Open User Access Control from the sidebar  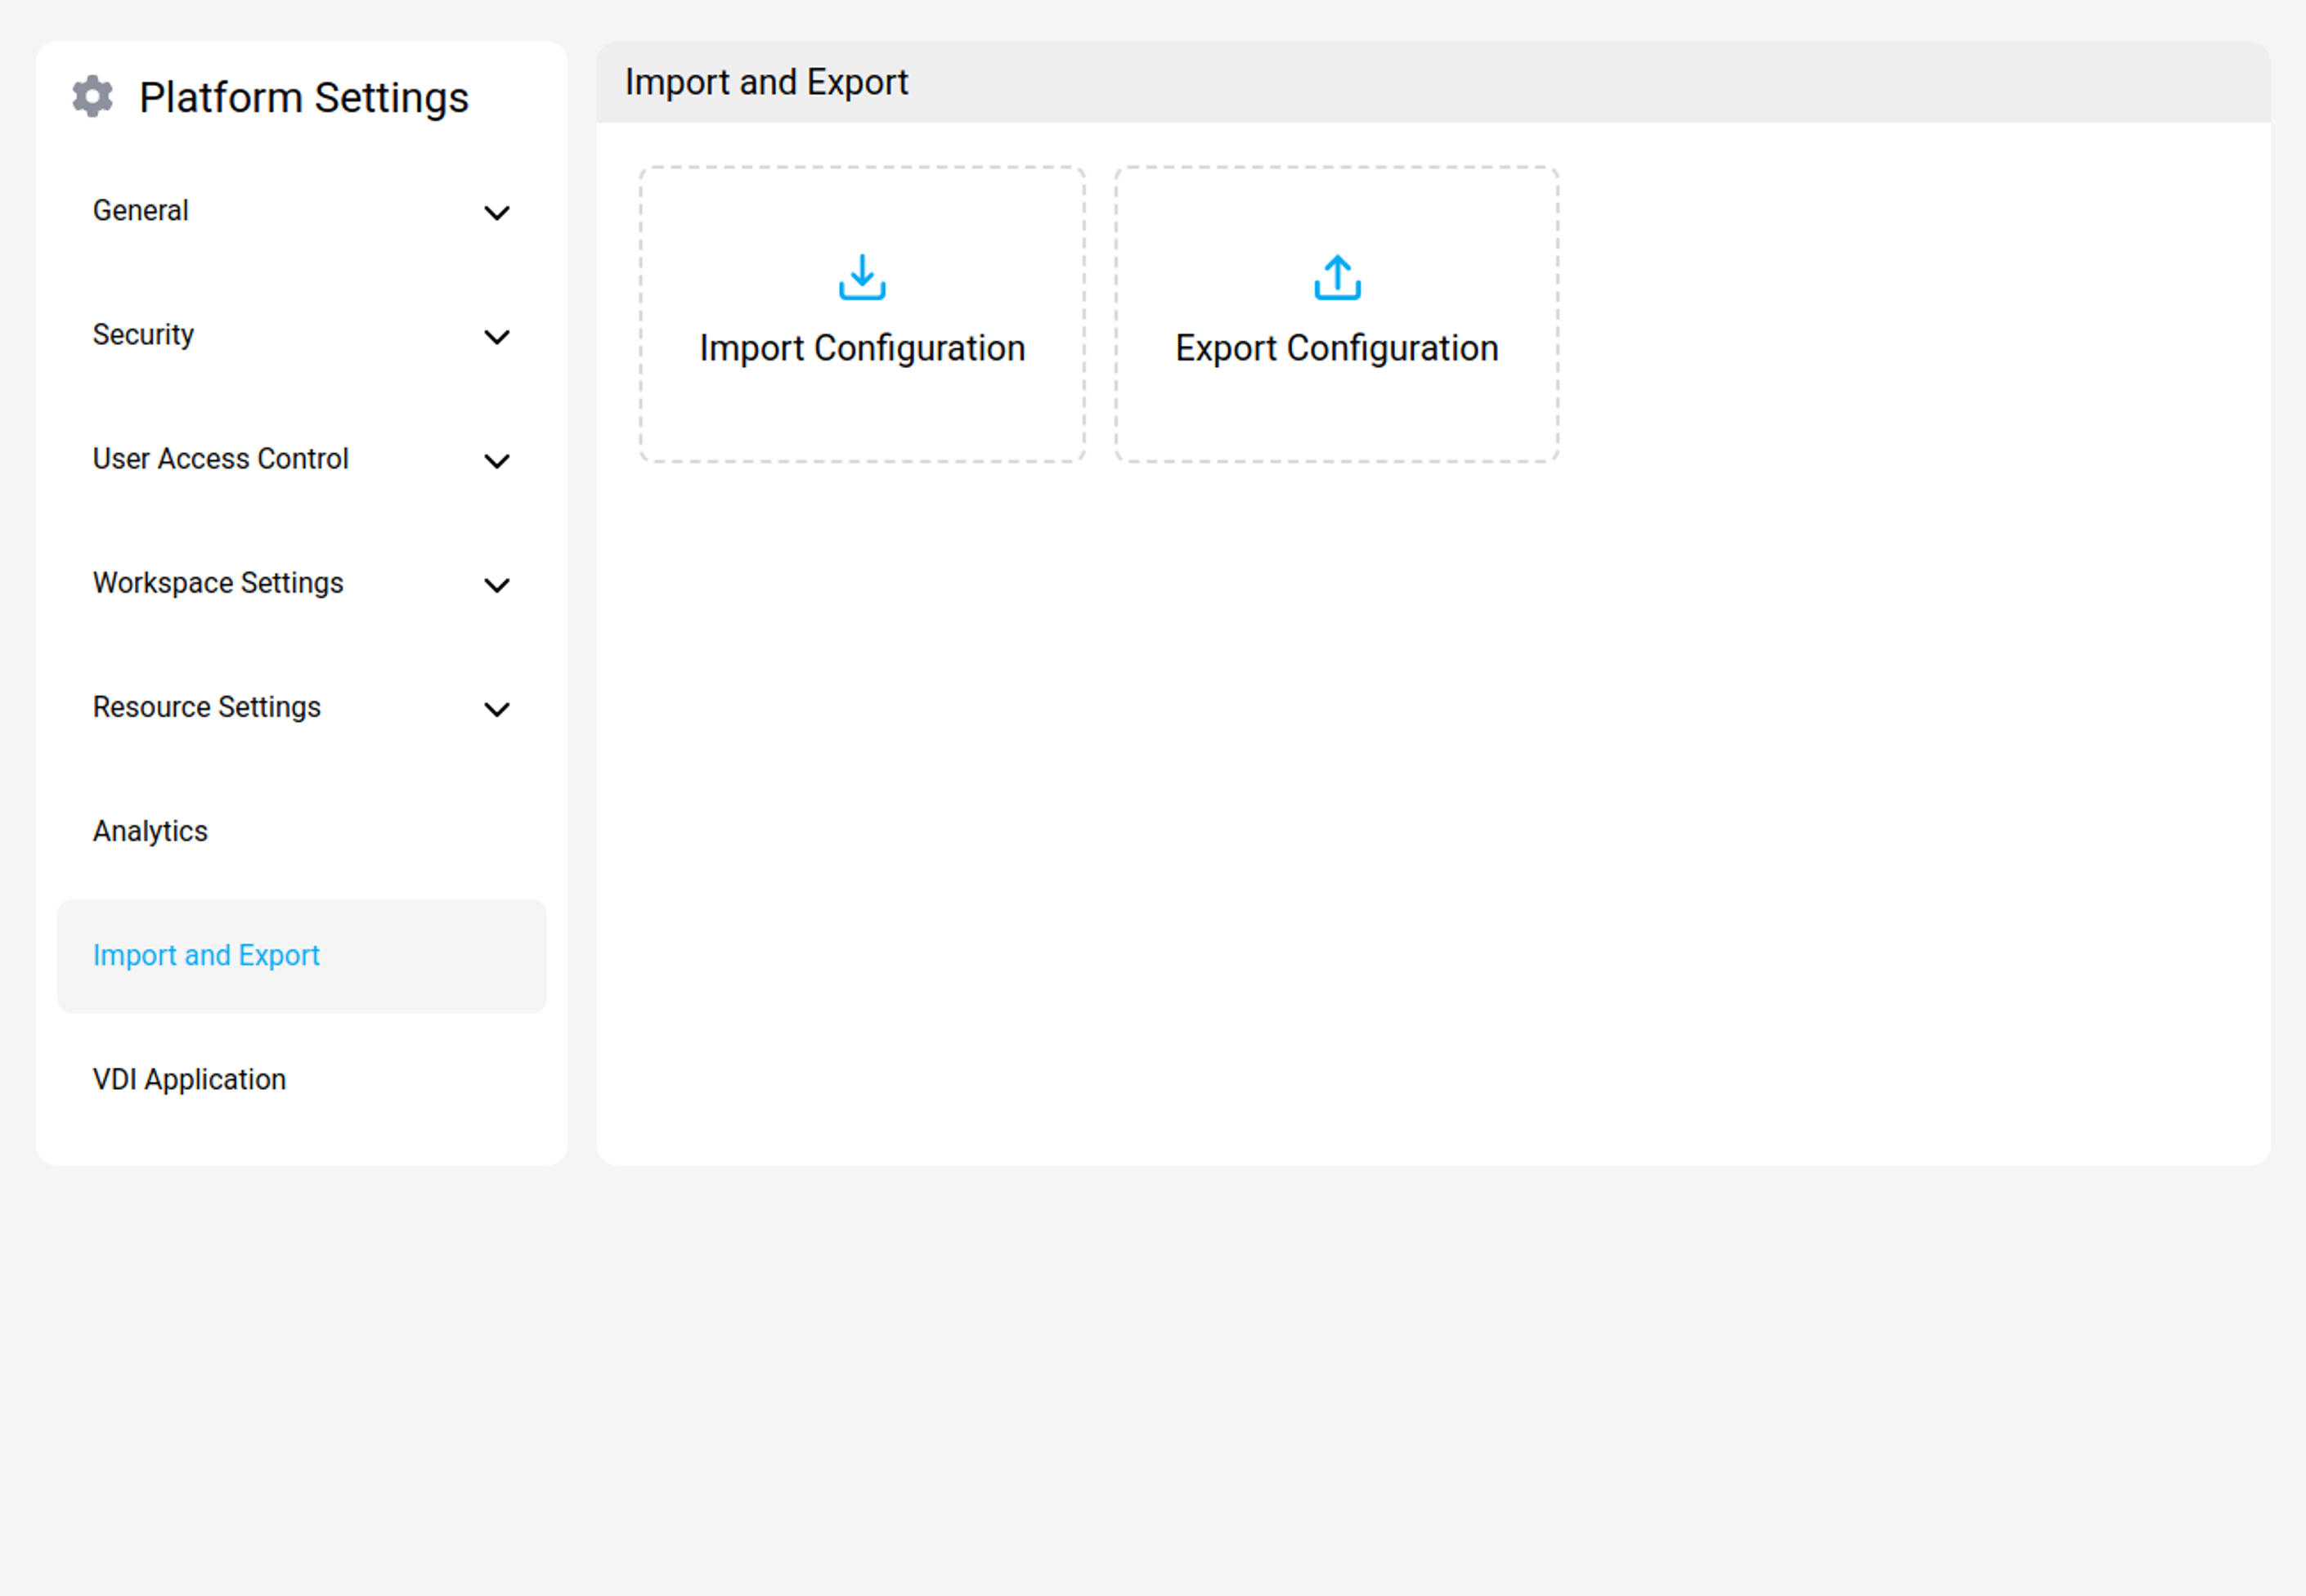(x=220, y=458)
